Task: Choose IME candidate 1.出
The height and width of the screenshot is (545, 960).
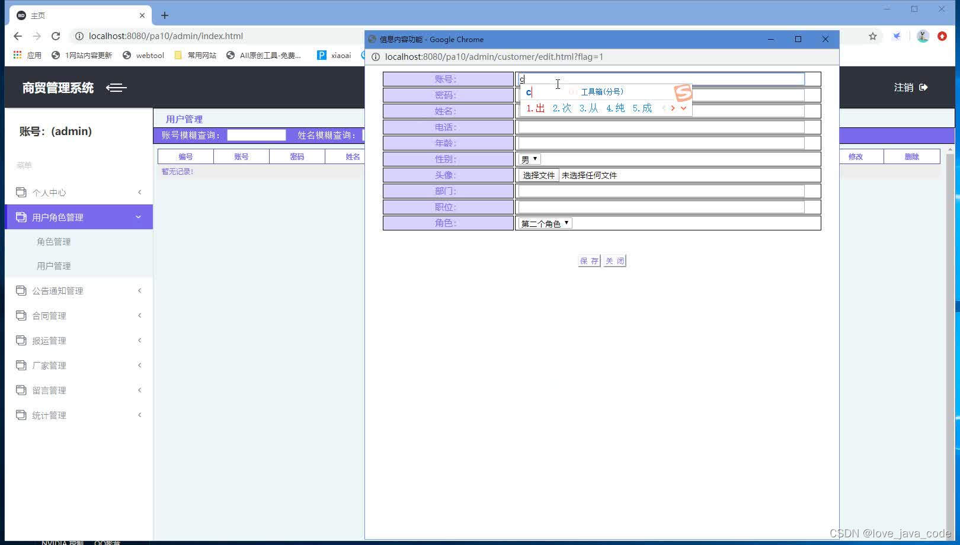Action: 535,108
